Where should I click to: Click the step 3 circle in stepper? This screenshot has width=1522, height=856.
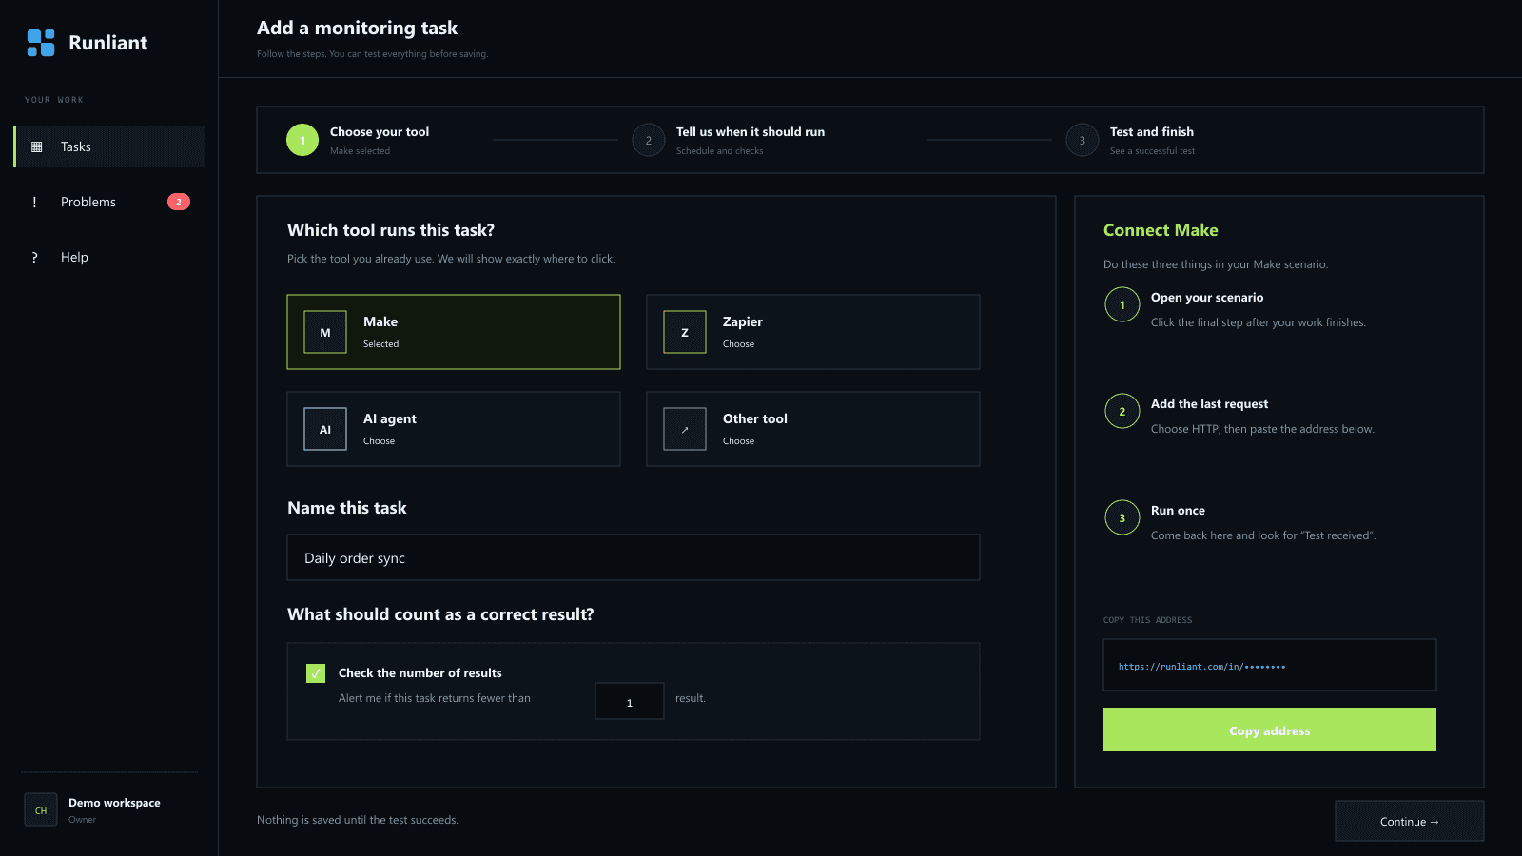(1083, 140)
